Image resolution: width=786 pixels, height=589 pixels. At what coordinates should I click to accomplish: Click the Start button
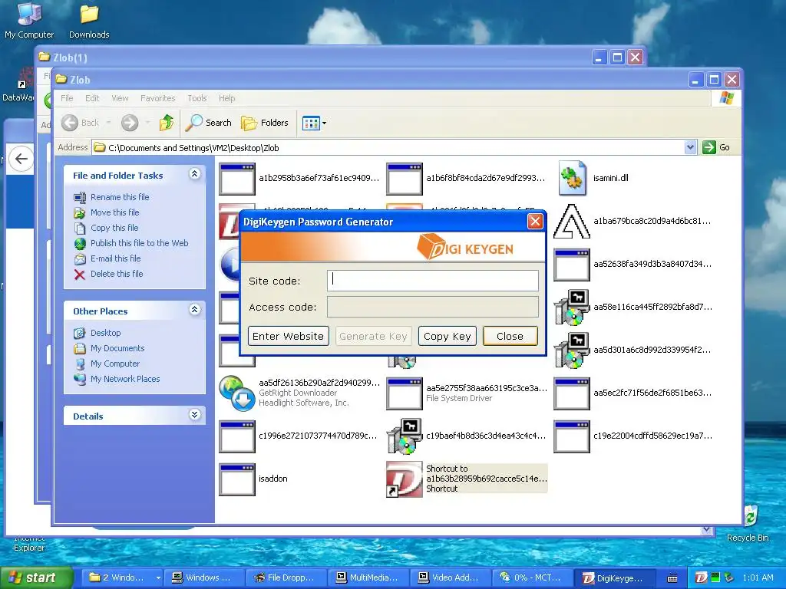click(x=36, y=577)
